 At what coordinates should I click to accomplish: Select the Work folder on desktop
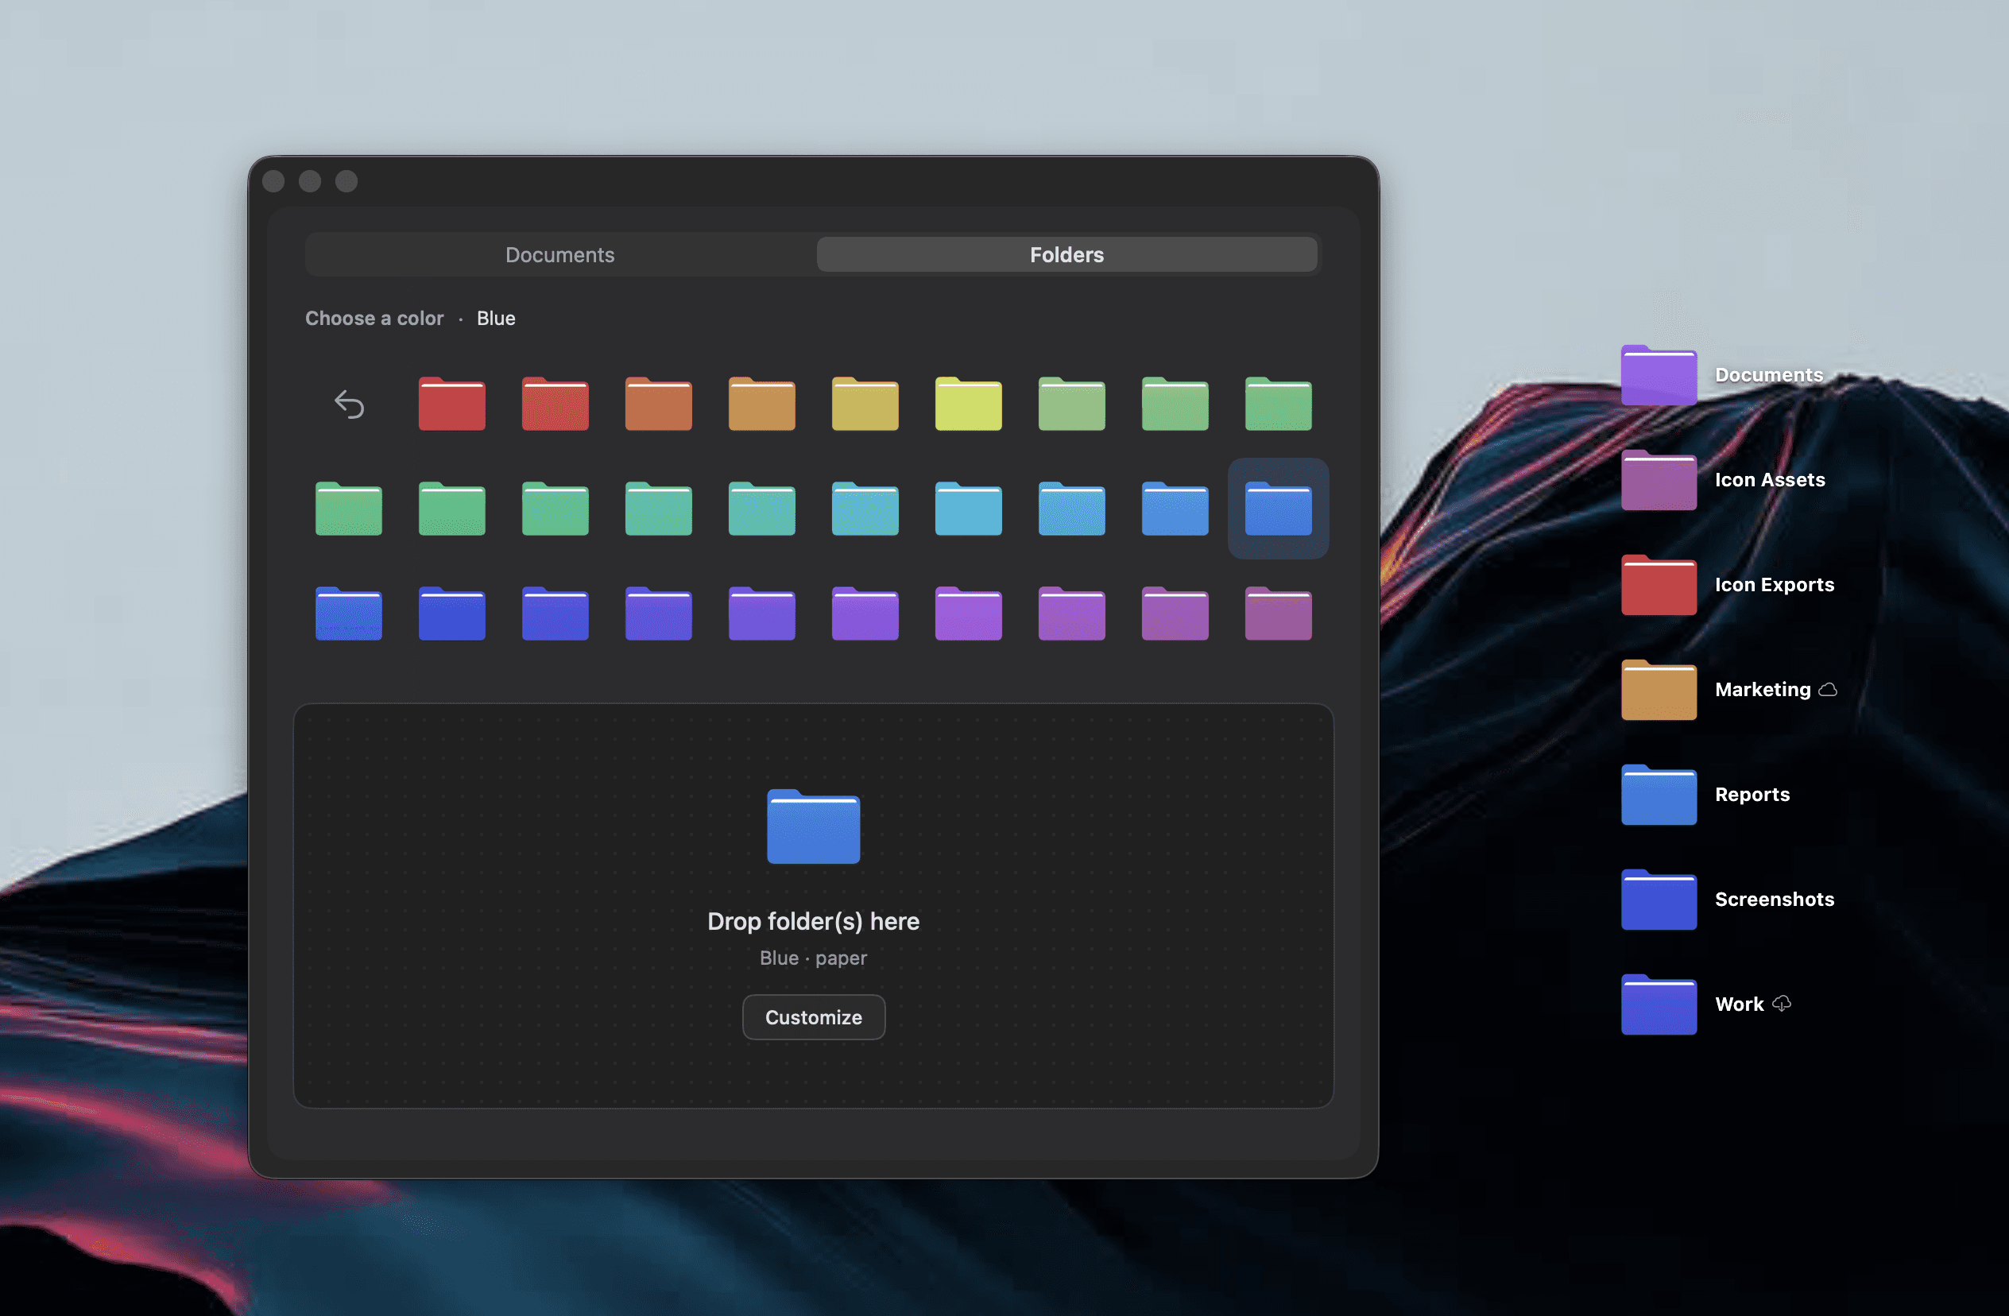[x=1658, y=1004]
